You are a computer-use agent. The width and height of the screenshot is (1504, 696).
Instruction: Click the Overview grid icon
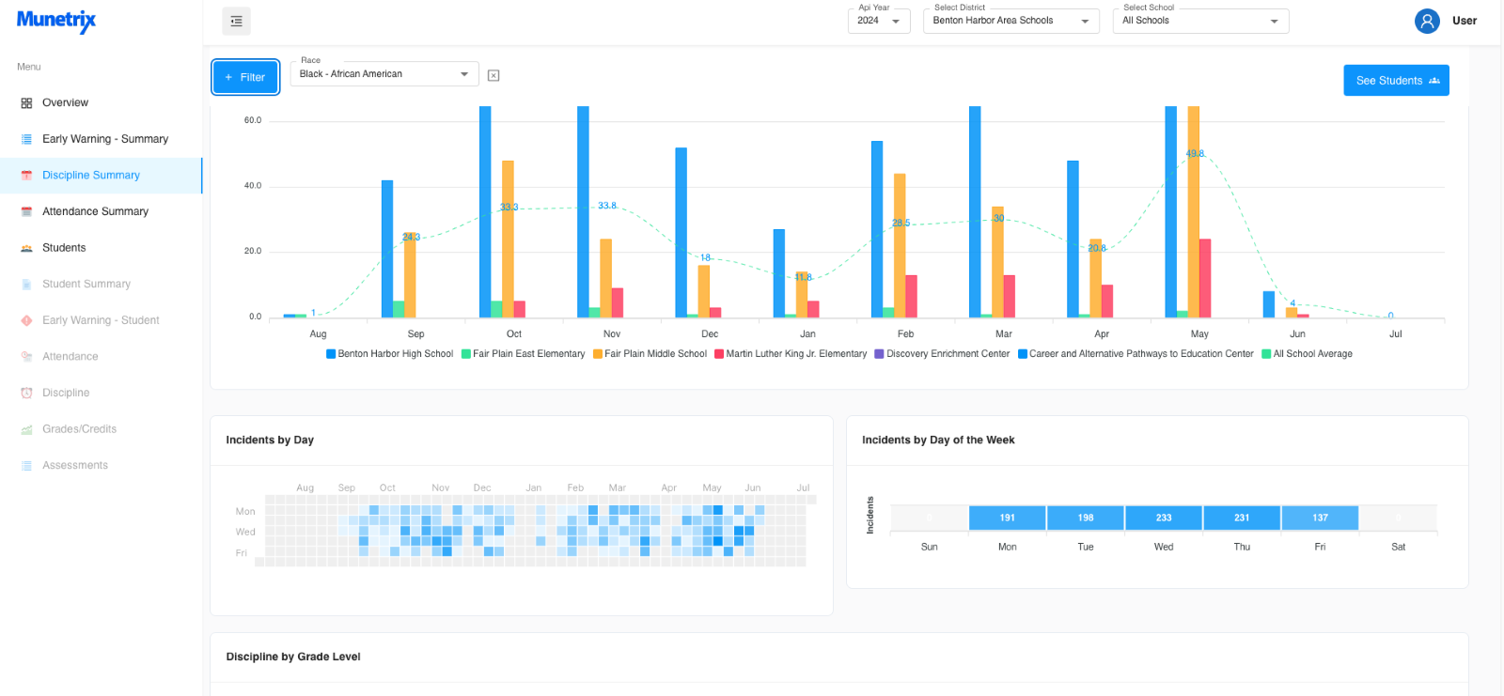(x=26, y=103)
